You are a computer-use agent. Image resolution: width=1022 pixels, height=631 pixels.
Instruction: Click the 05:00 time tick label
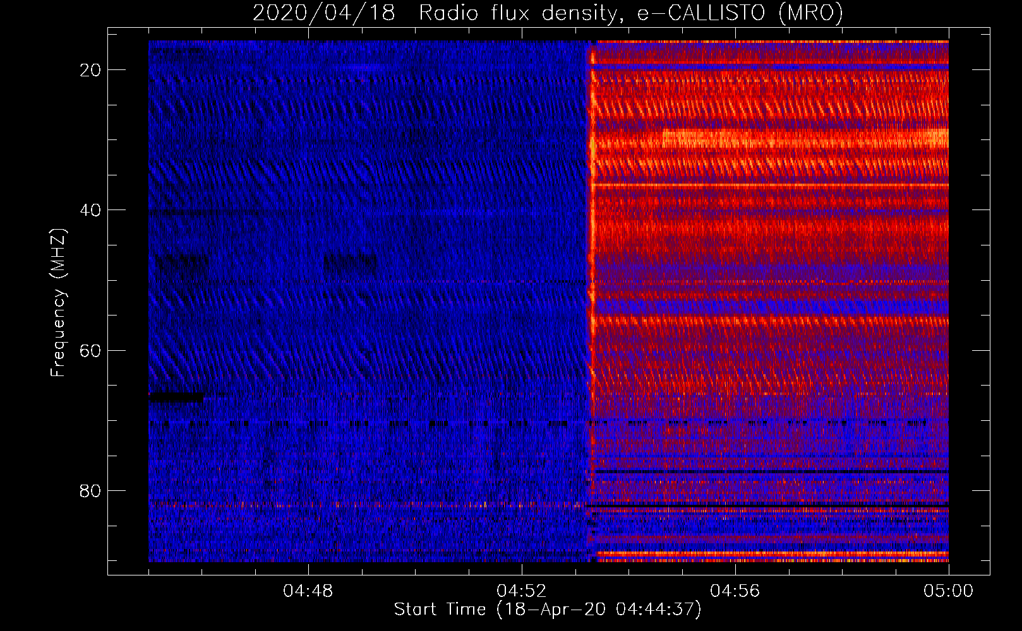[x=949, y=591]
